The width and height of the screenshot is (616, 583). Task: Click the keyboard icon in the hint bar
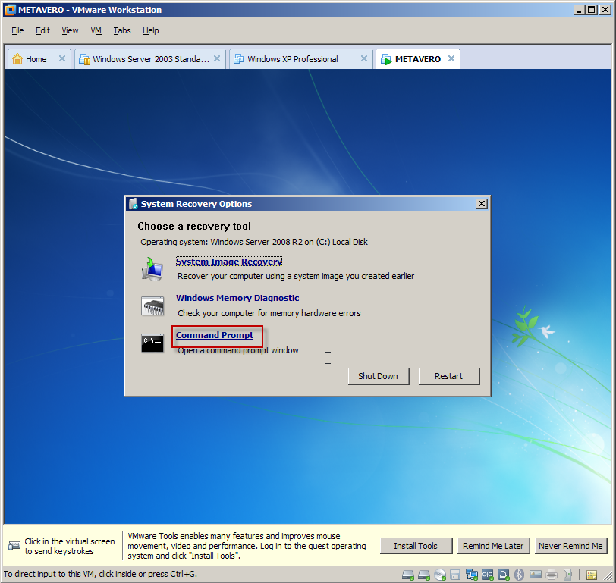[14, 545]
